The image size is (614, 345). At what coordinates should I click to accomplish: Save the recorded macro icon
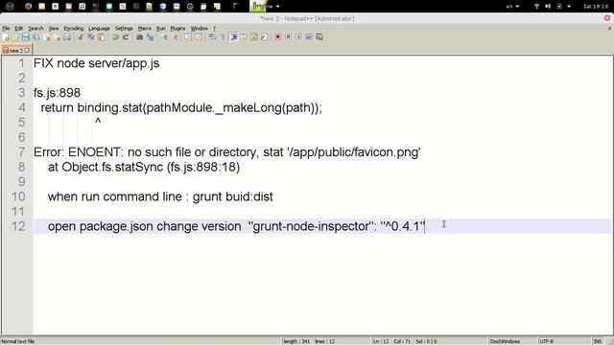(319, 37)
